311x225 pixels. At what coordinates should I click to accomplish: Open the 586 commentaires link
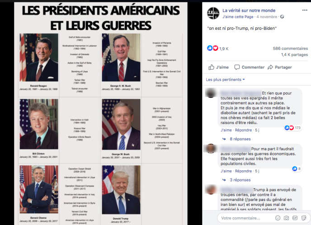[290, 48]
